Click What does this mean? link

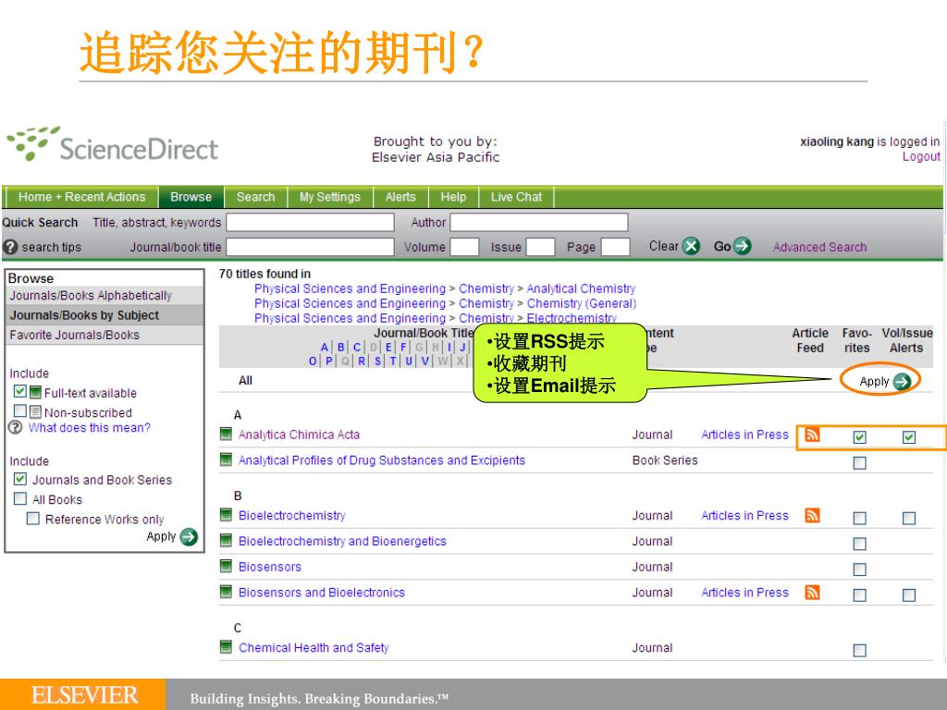click(x=90, y=427)
